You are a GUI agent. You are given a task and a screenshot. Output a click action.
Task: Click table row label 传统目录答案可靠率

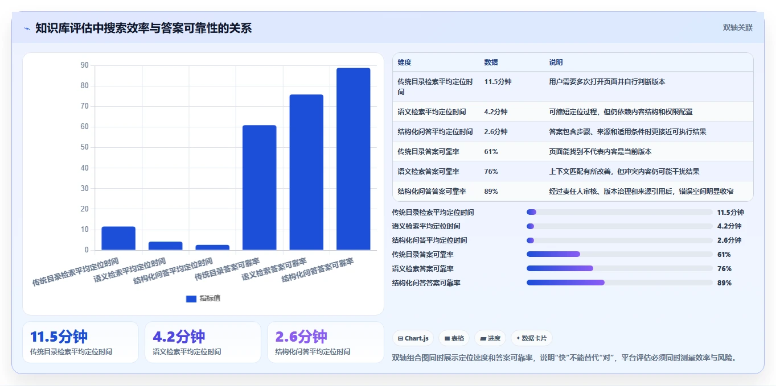(428, 151)
